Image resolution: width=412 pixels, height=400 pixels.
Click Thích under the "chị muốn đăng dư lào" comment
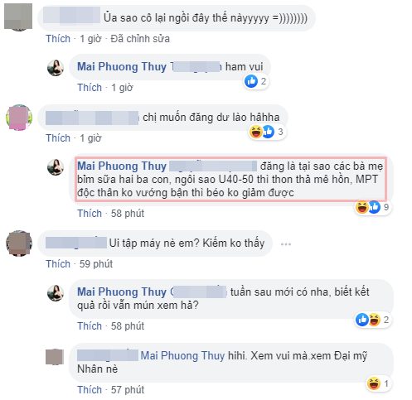(x=58, y=137)
